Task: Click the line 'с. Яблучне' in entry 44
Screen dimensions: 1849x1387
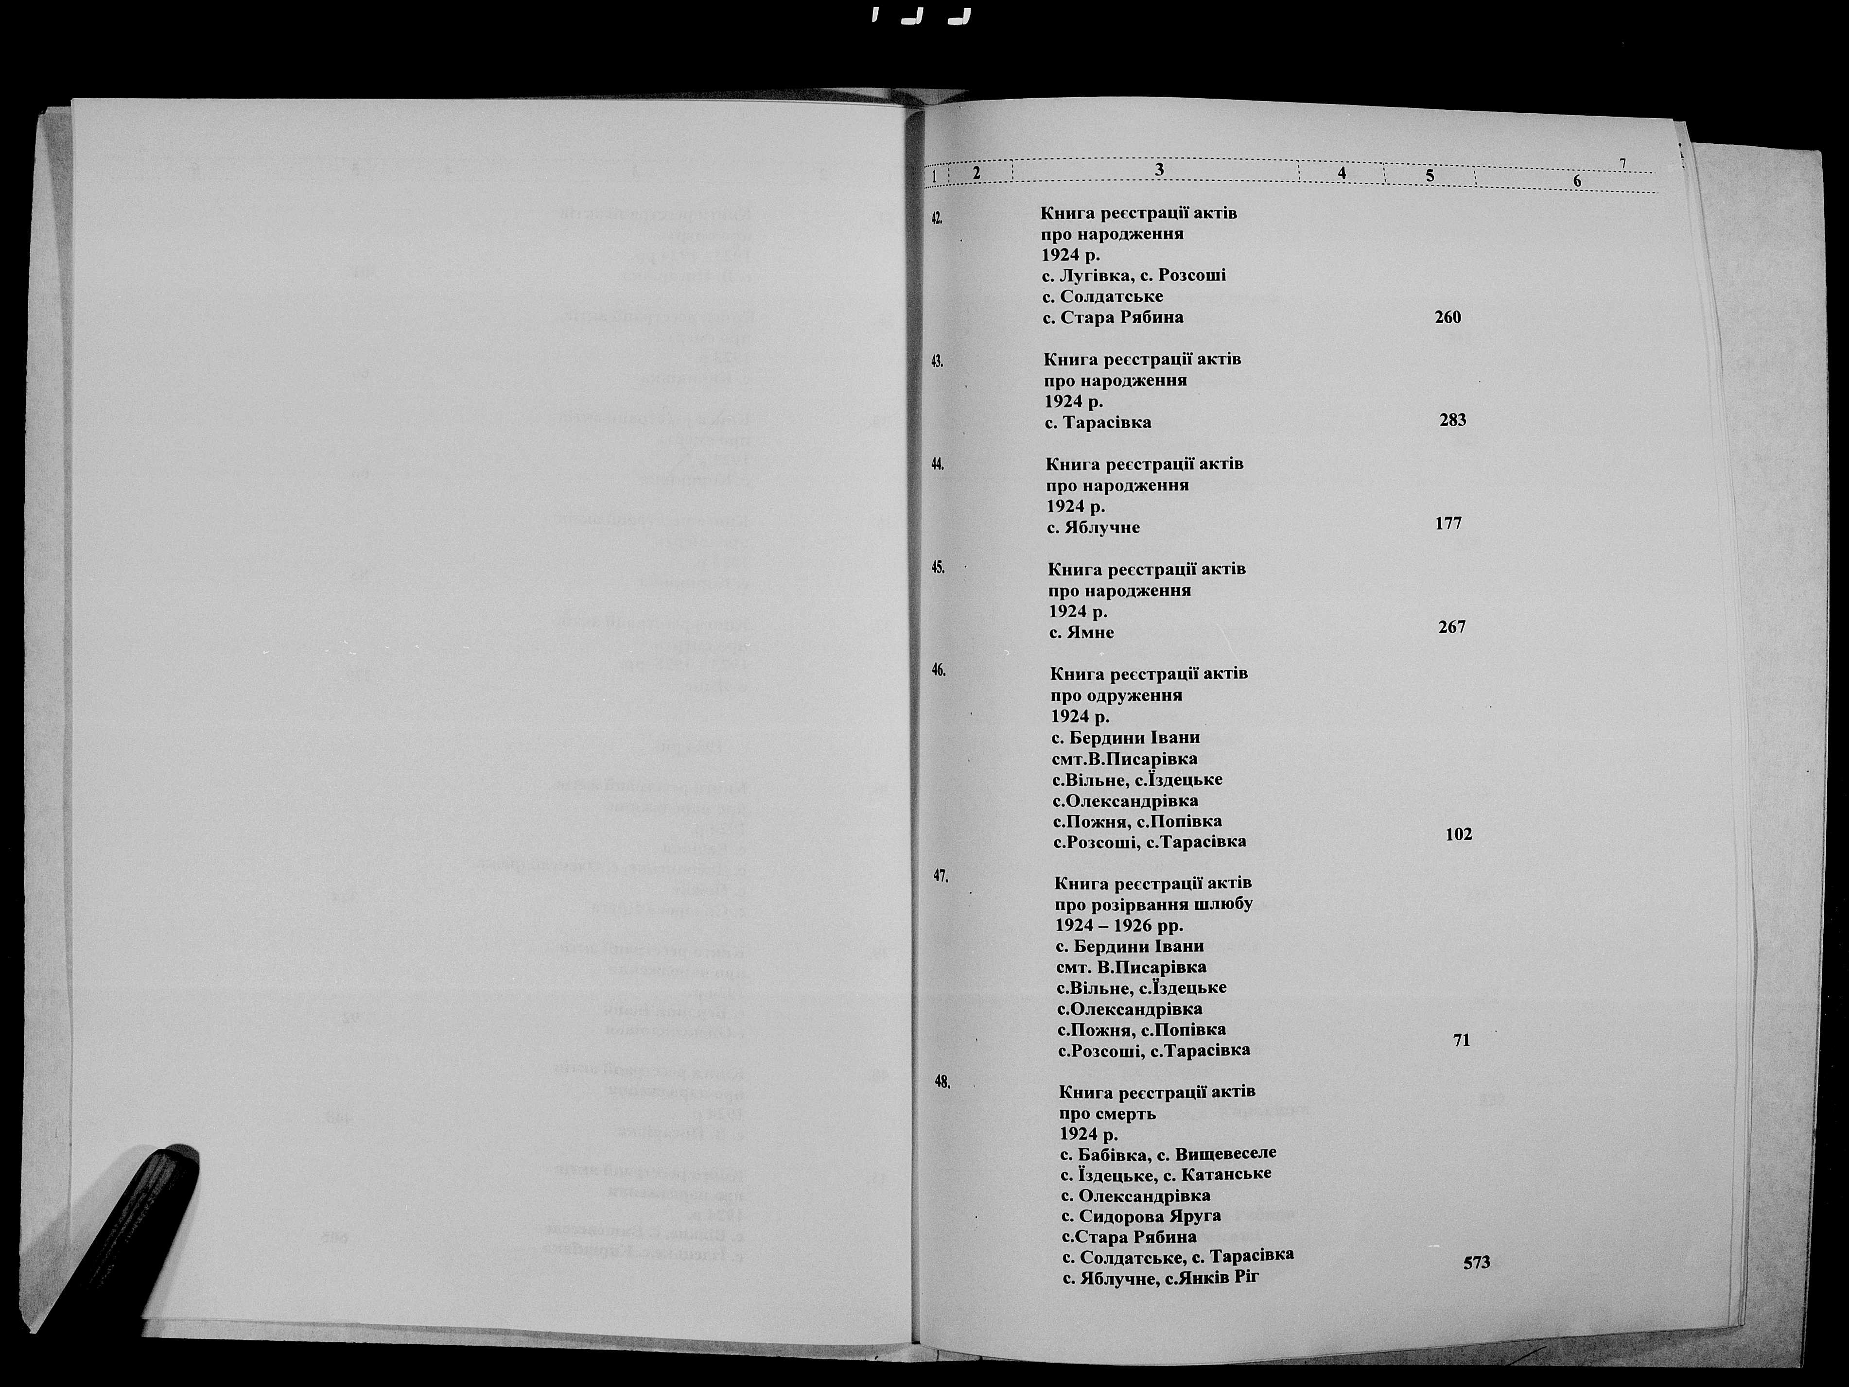Action: (1093, 528)
